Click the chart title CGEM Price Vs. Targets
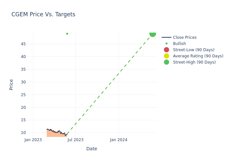Image resolution: width=229 pixels, height=163 pixels. pyautogui.click(x=43, y=14)
